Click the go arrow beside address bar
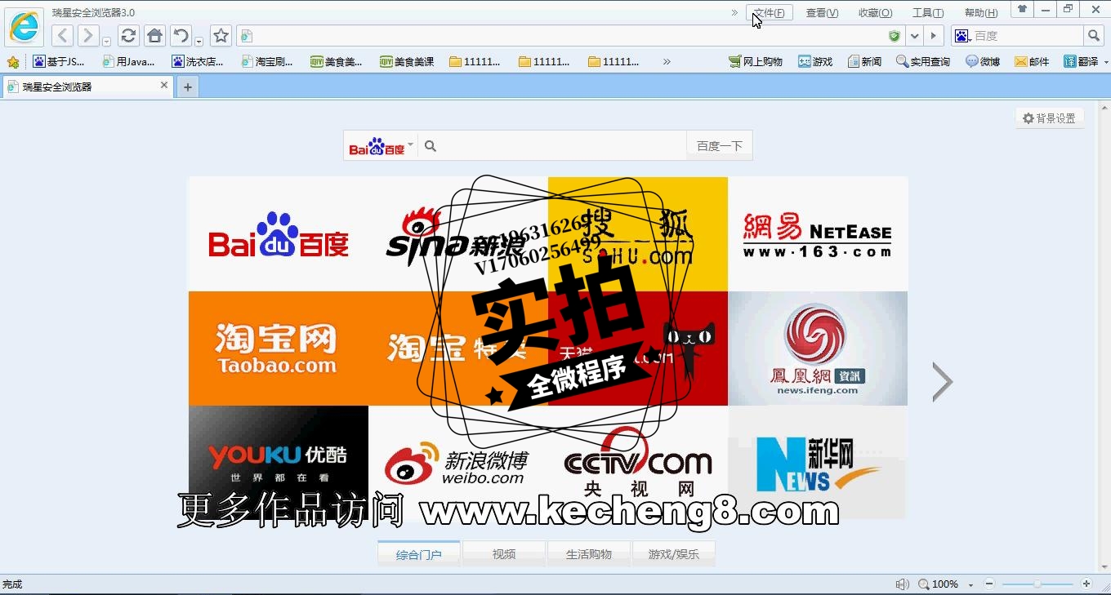Viewport: 1111px width, 595px height. 934,36
